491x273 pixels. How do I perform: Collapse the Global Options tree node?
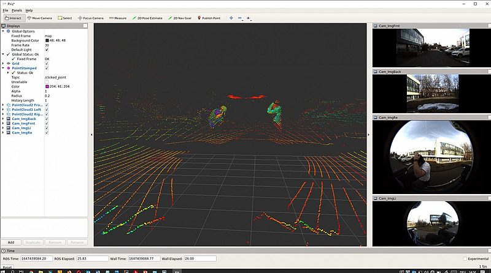[x=3, y=31]
